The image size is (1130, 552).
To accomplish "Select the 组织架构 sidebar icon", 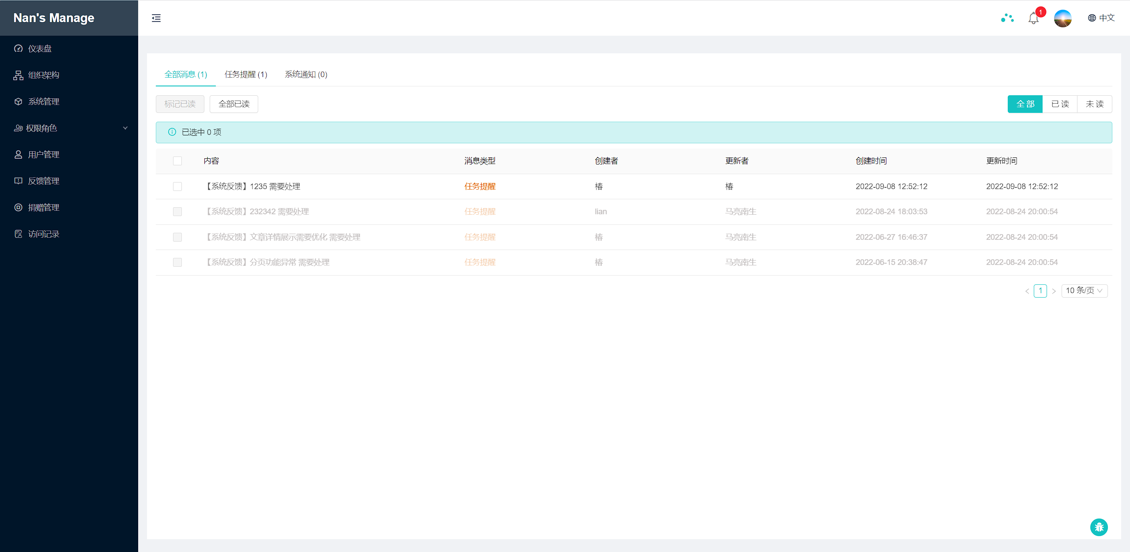I will point(18,75).
